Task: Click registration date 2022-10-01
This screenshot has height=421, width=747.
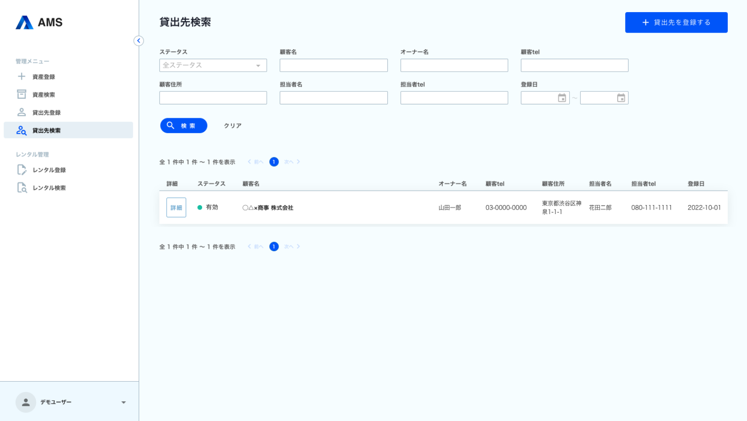Action: click(x=704, y=208)
